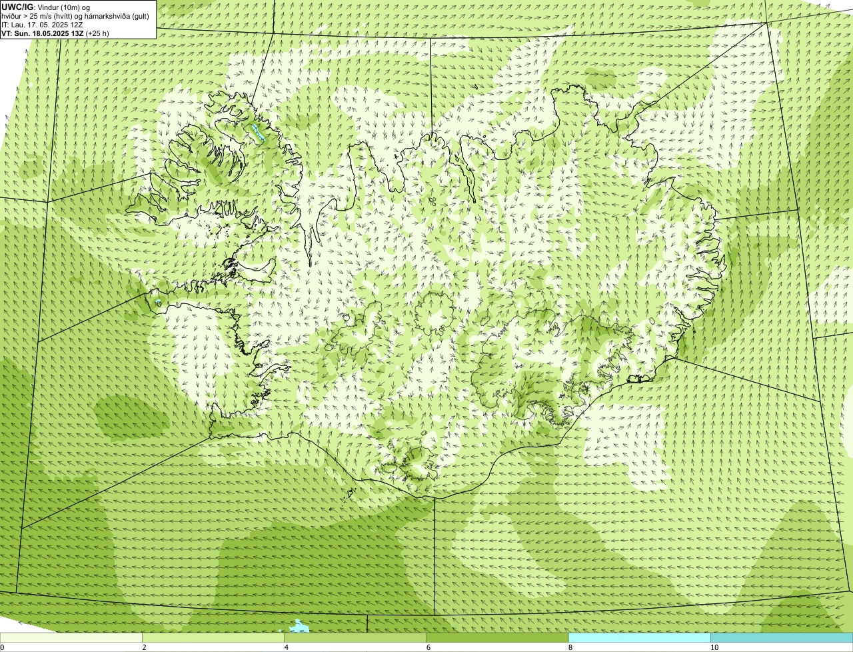Select the 8–10 m/s light cyan legend band
Viewport: 853px width, 652px height.
640,637
